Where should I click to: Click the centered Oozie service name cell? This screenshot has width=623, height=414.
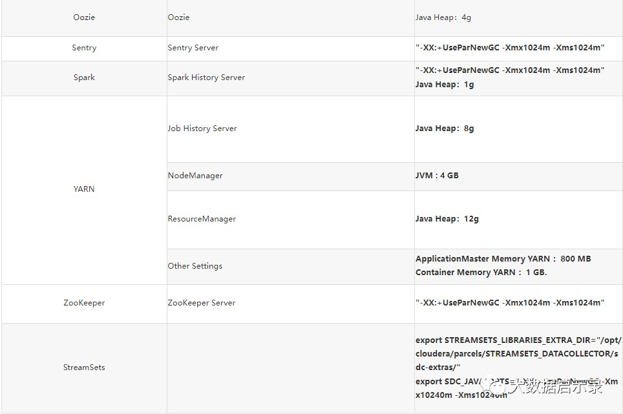click(84, 17)
